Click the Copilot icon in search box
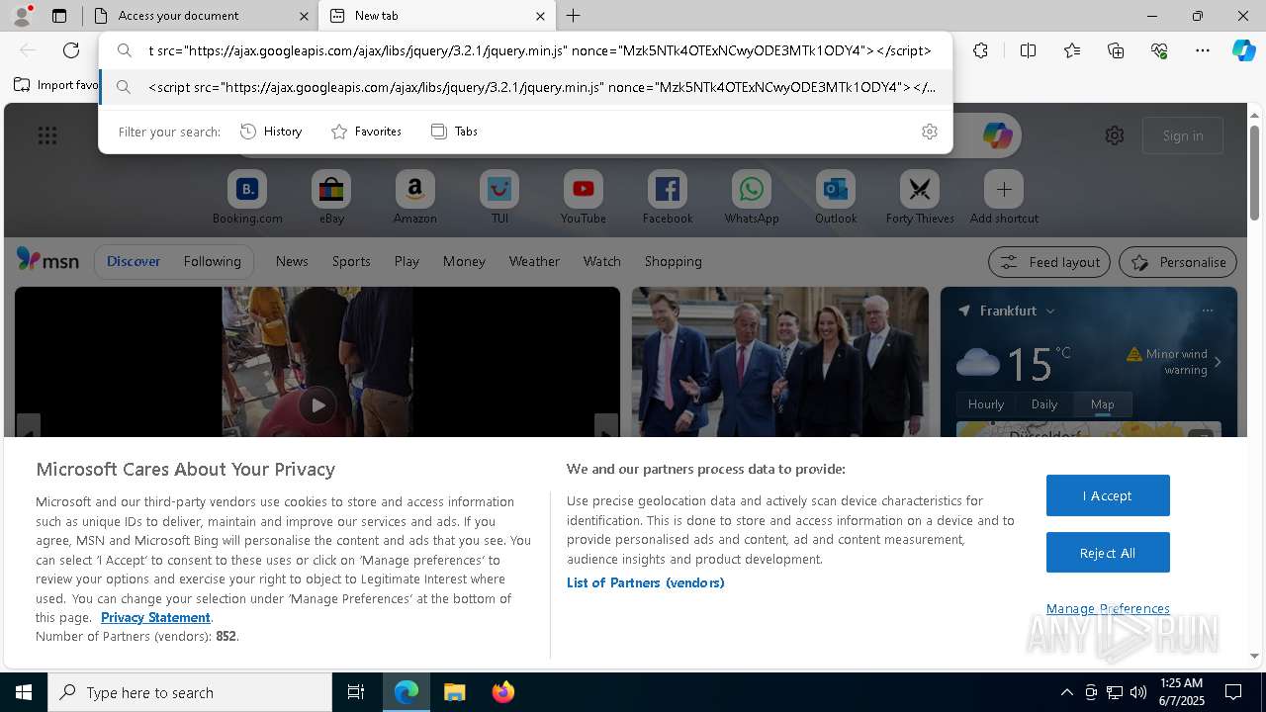 (x=997, y=135)
